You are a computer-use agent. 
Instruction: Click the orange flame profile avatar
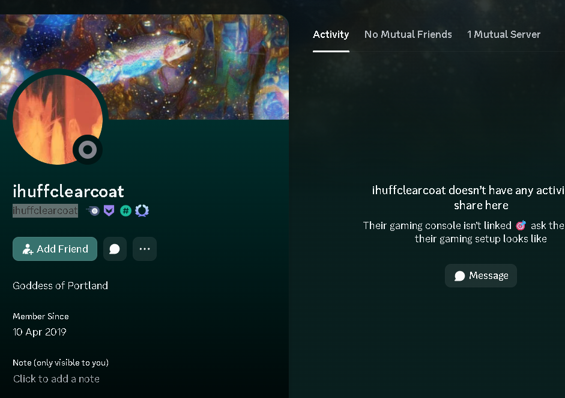coord(58,120)
